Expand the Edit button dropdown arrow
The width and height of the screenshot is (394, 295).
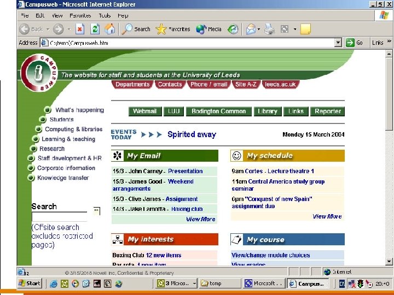tap(295, 29)
